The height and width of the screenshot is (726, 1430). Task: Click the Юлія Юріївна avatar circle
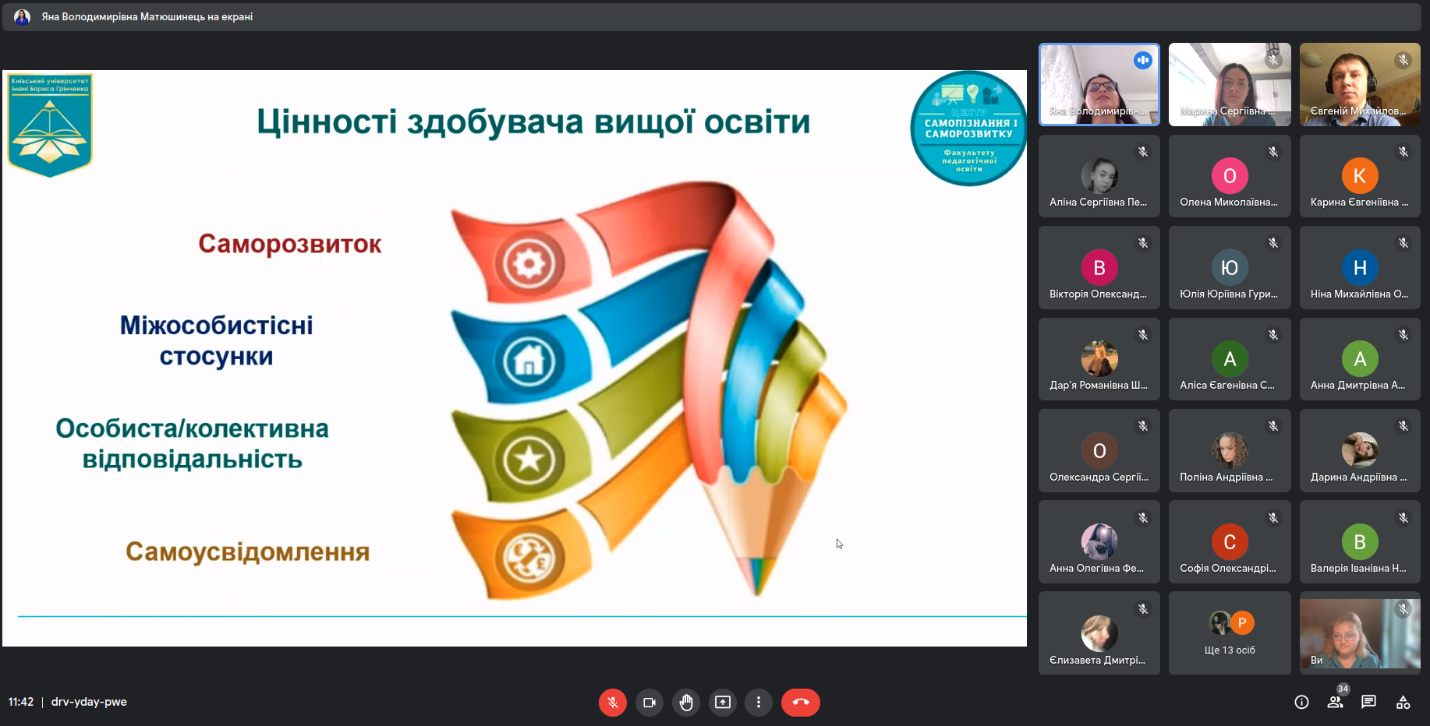pyautogui.click(x=1229, y=268)
